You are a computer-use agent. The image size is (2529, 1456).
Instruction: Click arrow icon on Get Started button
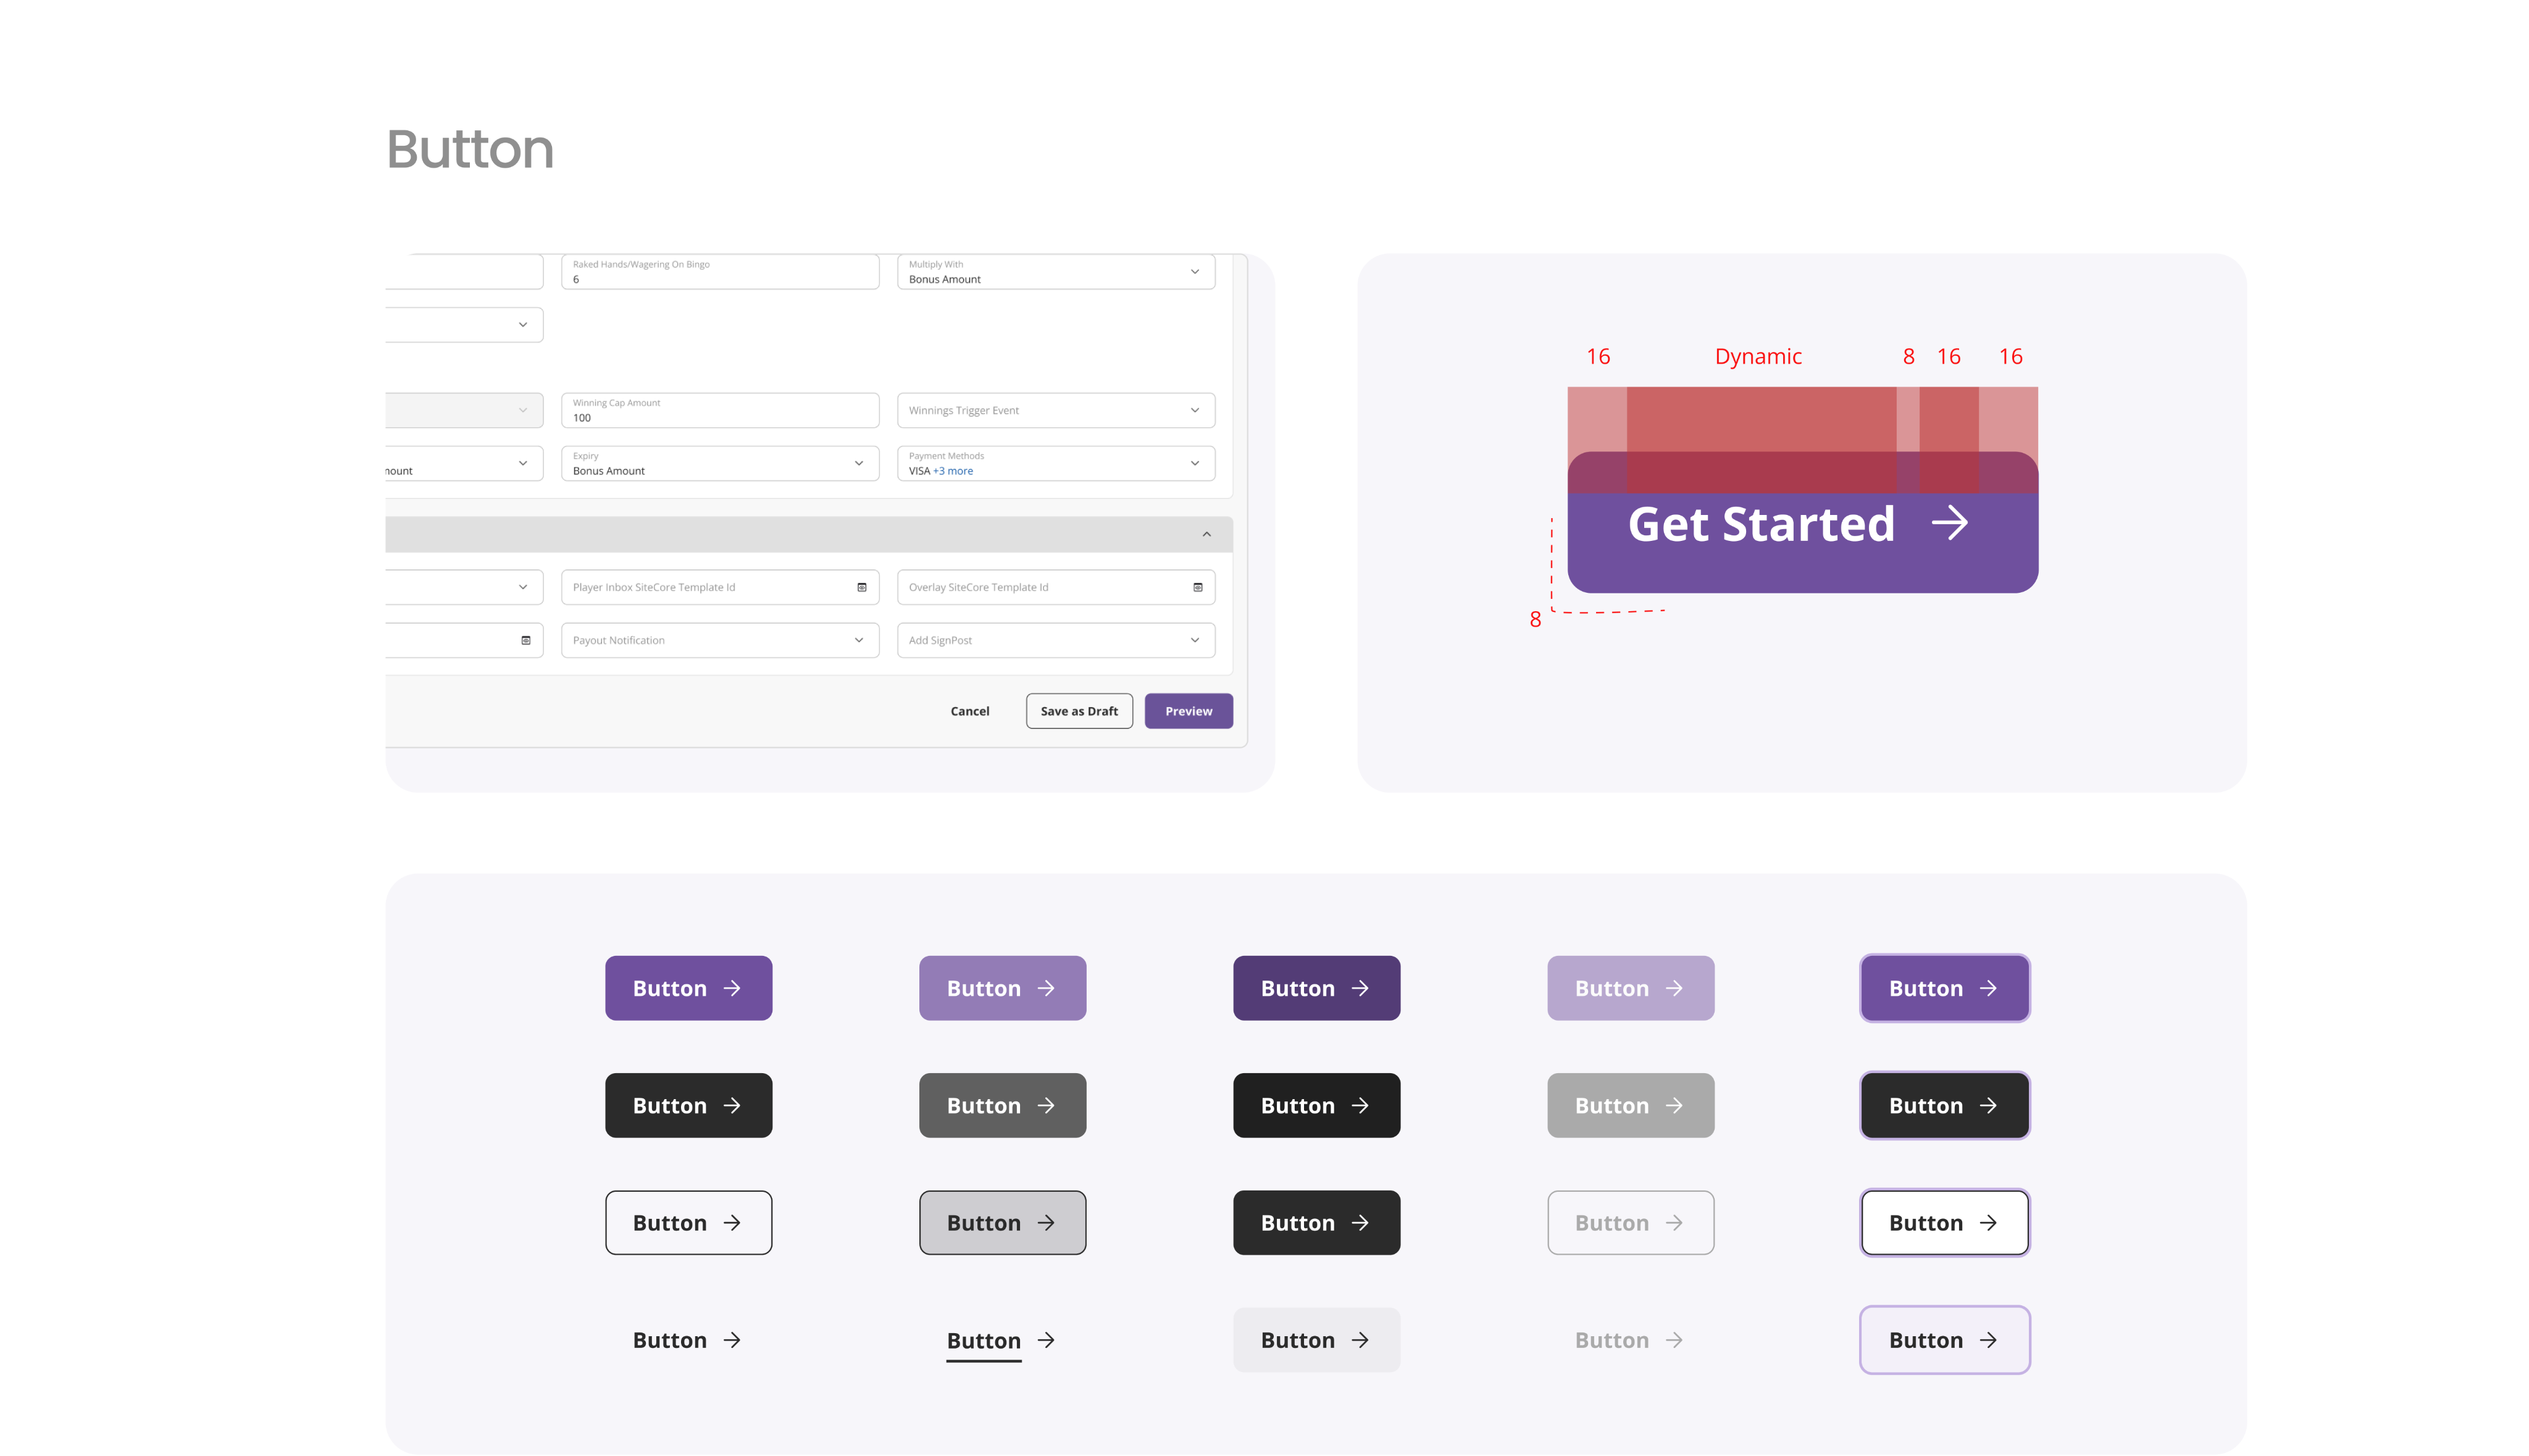point(1949,523)
